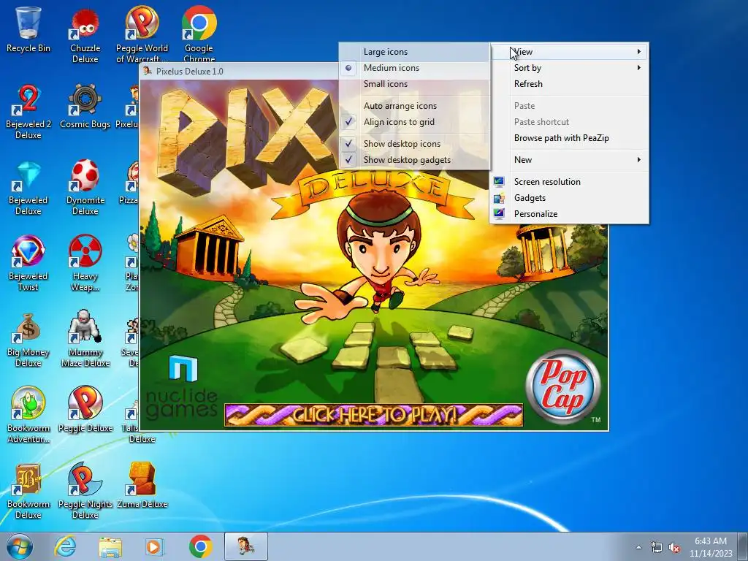Screen dimensions: 748x561
Task: Click Refresh in the context menu
Action: point(569,84)
